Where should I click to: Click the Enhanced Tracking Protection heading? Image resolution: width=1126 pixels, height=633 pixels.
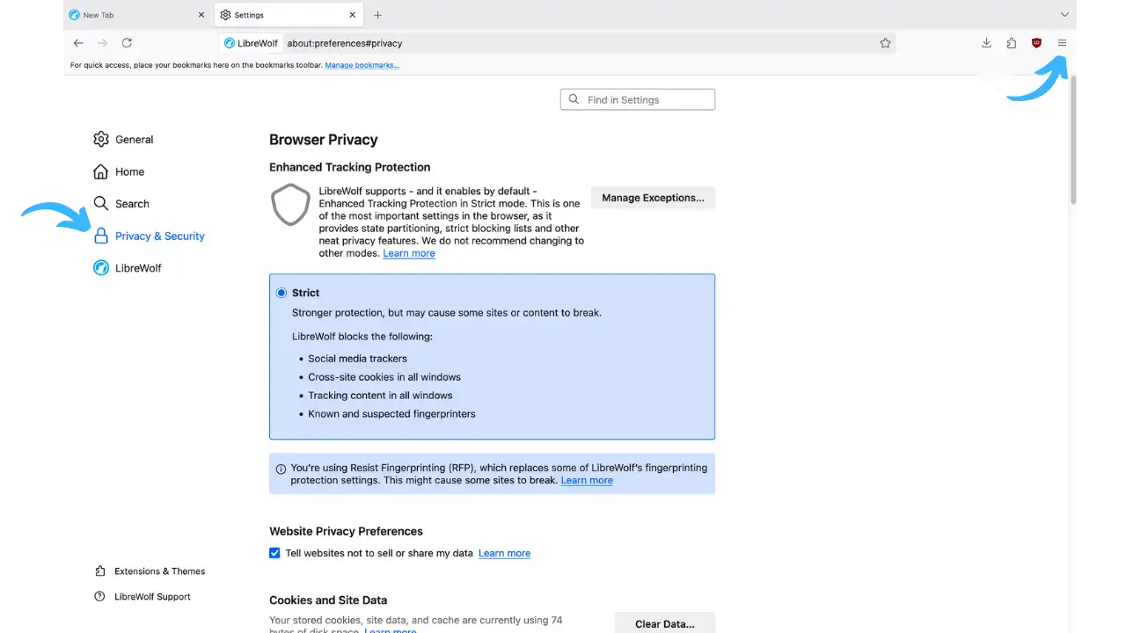coord(350,167)
